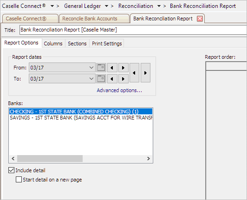The width and height of the screenshot is (247, 200).
Task: Step the From date forward
Action: [123, 68]
